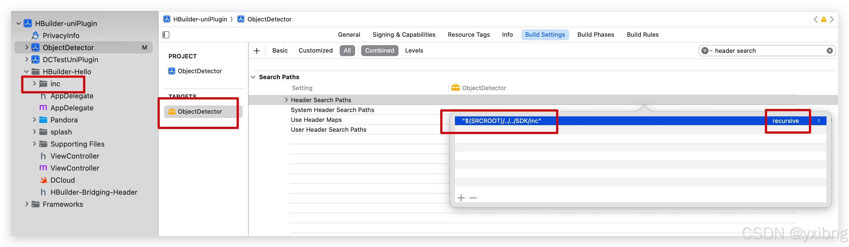Expand the Frameworks group
Viewport: 849px width, 247px height.
[x=27, y=204]
